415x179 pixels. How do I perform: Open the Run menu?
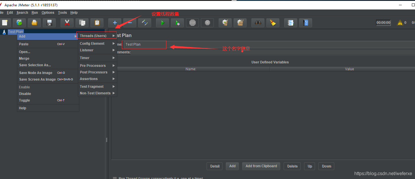(x=35, y=13)
